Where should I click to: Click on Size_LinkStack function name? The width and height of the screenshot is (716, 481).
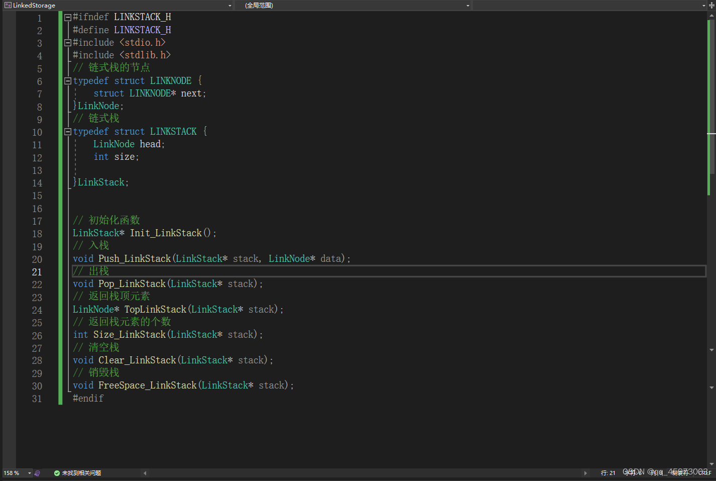[x=130, y=335]
